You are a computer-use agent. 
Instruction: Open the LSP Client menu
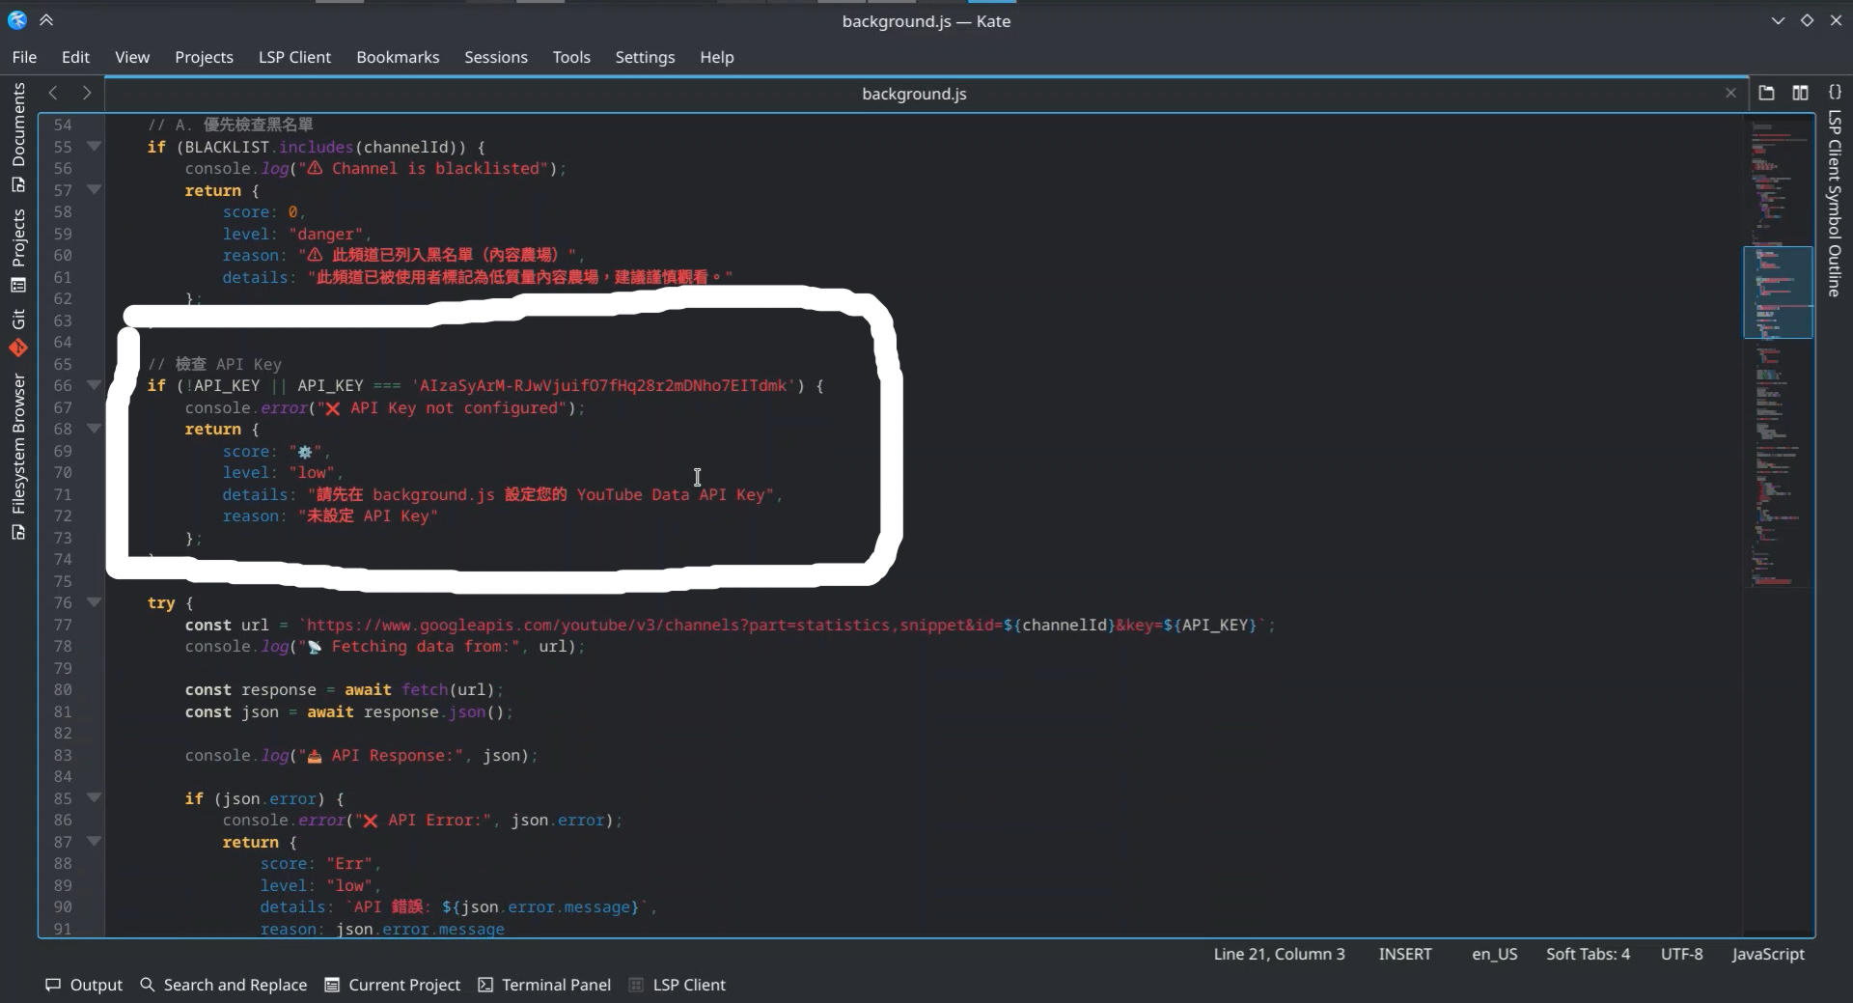pyautogui.click(x=294, y=57)
